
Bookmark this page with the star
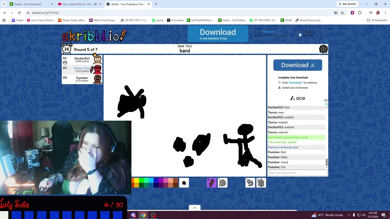pos(342,13)
